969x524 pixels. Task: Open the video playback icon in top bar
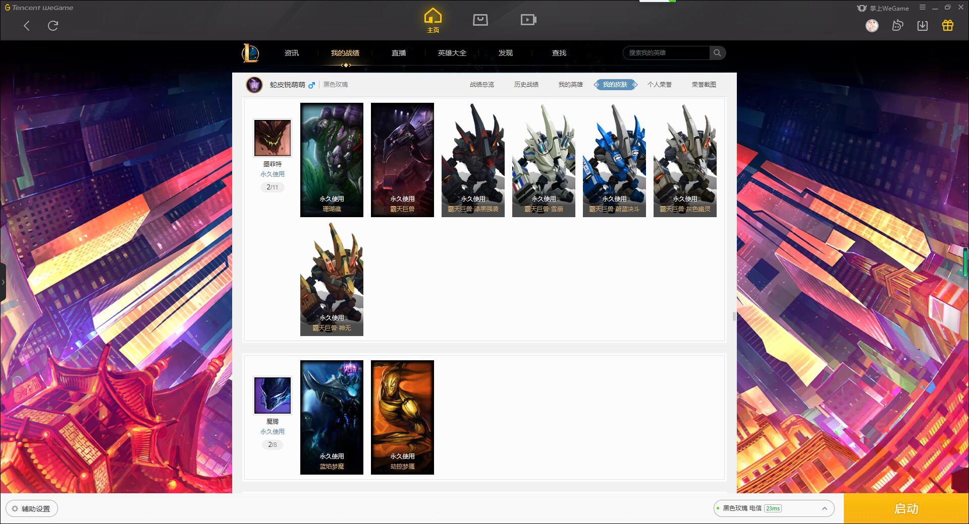528,20
